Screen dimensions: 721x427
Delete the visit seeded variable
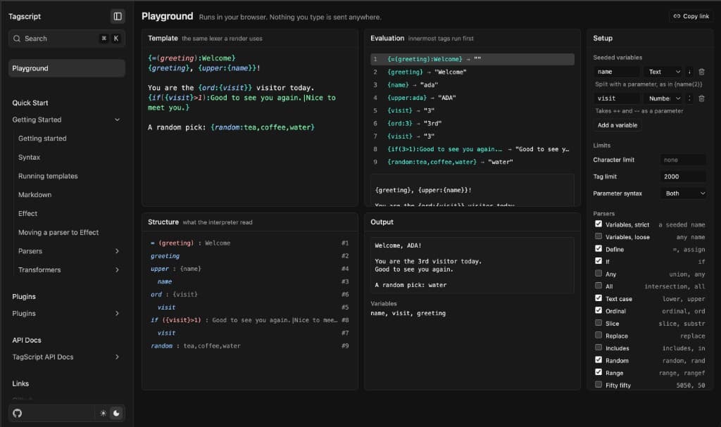coord(702,98)
